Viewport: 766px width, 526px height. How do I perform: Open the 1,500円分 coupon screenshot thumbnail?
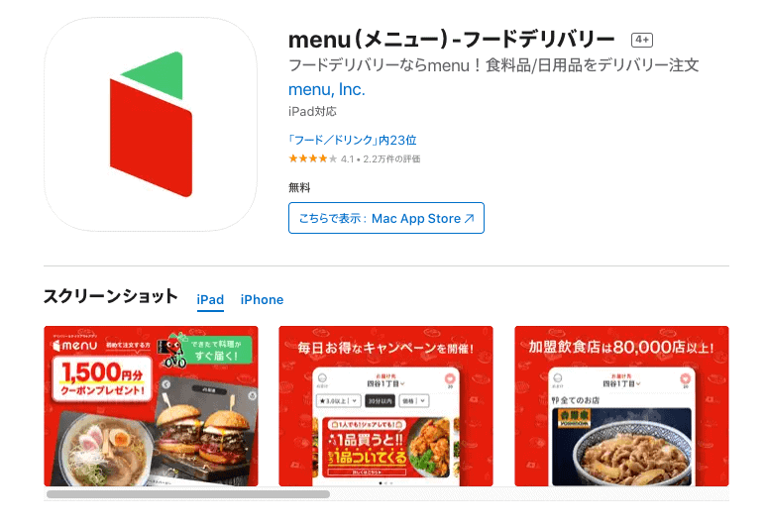[151, 406]
